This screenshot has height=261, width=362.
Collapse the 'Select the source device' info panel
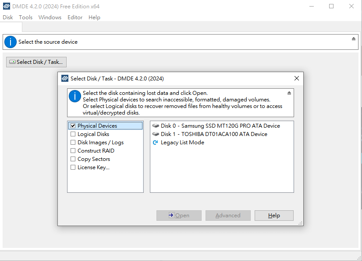pyautogui.click(x=354, y=39)
